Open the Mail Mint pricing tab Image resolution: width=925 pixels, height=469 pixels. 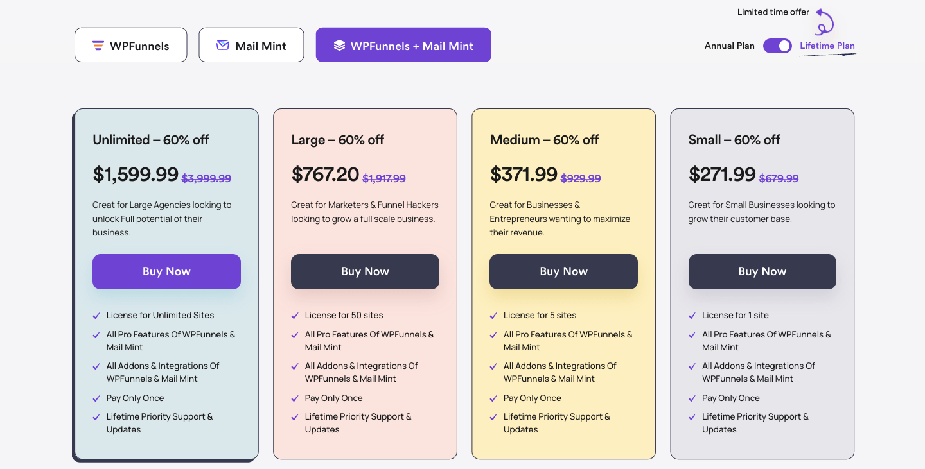tap(251, 44)
